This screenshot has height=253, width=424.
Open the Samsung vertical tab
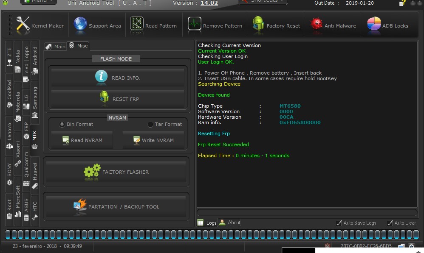pos(35,102)
